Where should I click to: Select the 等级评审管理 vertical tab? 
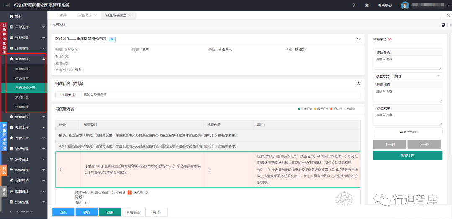tap(4, 136)
